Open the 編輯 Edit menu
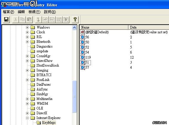This screenshot has width=169, height=125. point(21,12)
